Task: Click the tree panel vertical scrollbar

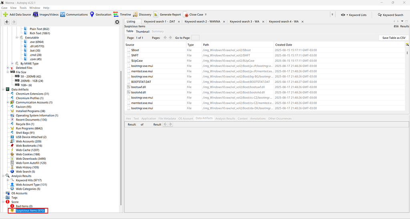Action: 121,139
